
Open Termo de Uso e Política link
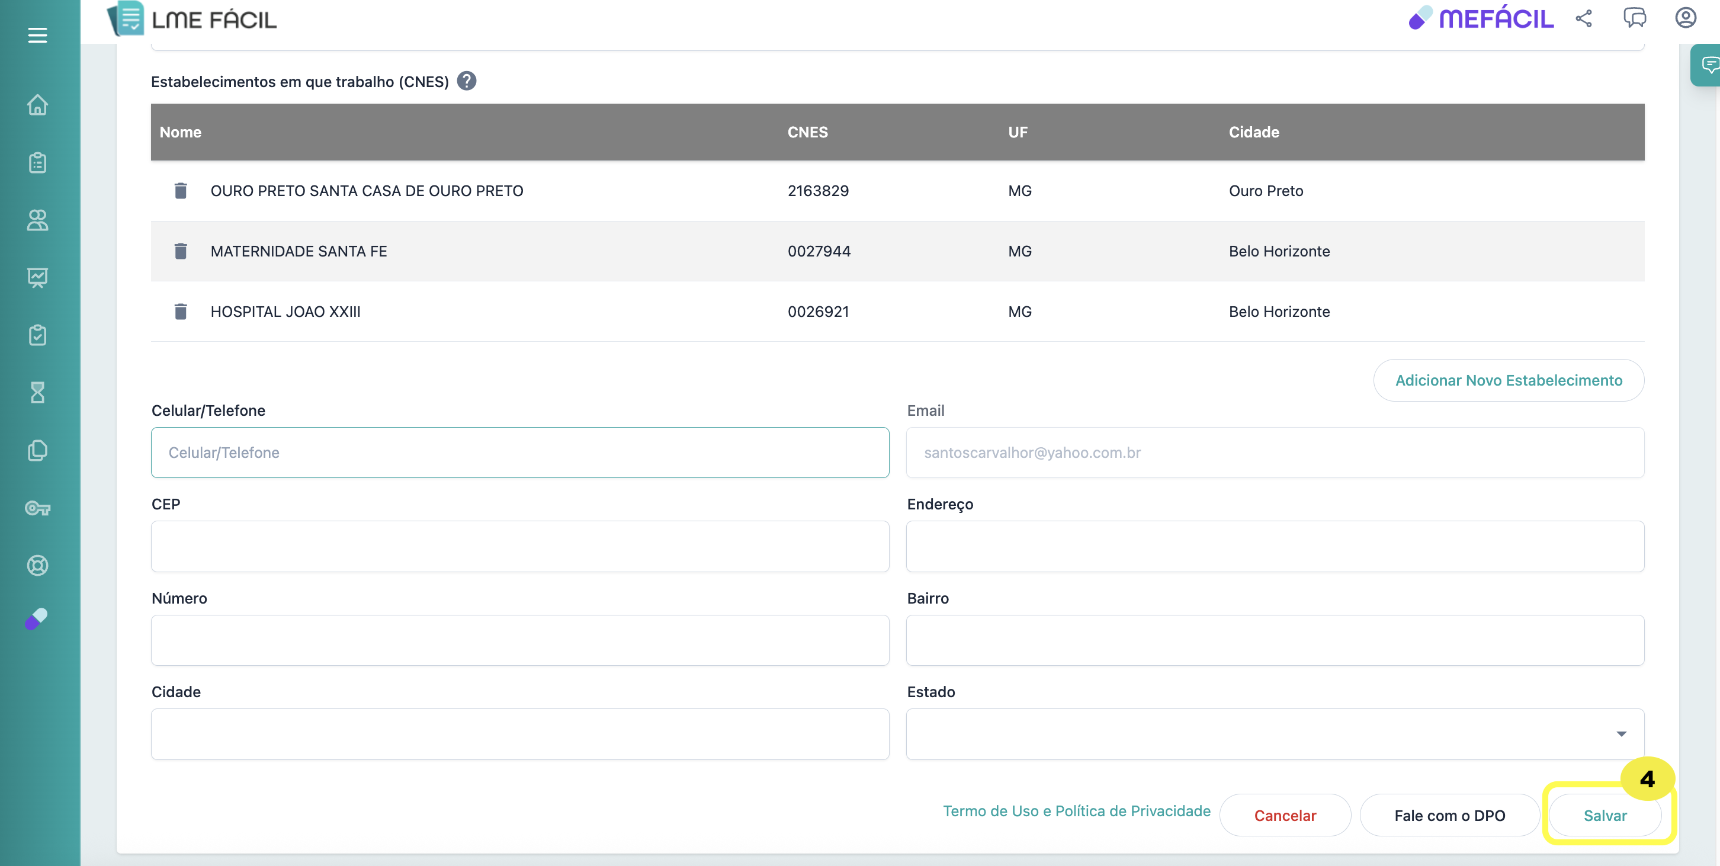point(1076,812)
